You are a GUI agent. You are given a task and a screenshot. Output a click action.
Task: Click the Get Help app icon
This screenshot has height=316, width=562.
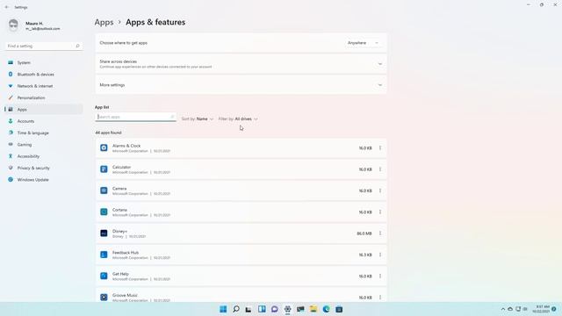104,276
